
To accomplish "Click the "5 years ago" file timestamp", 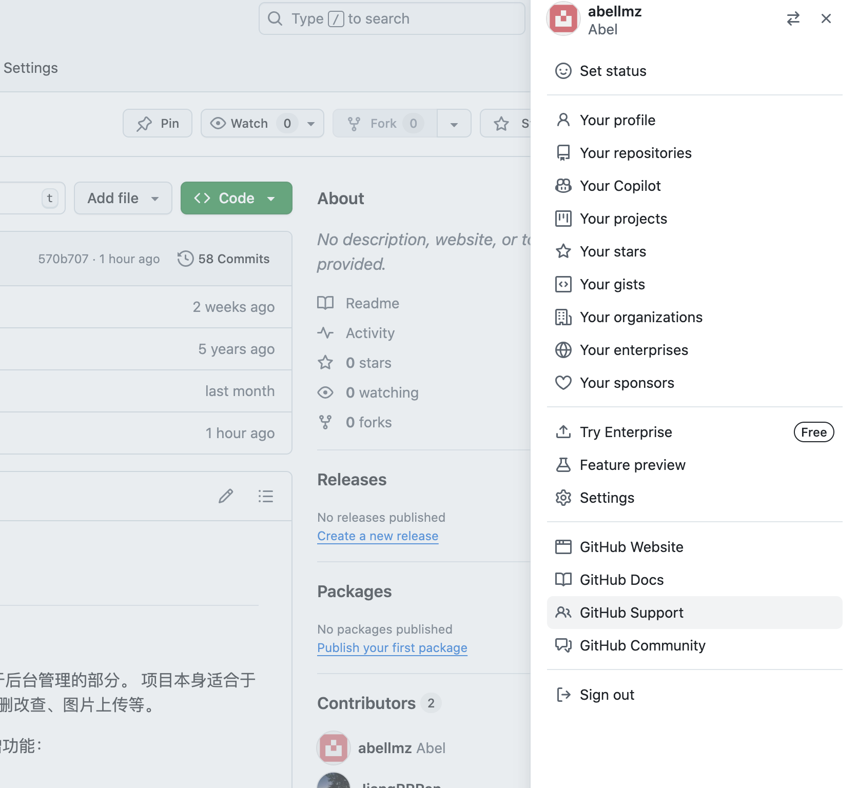I will click(237, 349).
